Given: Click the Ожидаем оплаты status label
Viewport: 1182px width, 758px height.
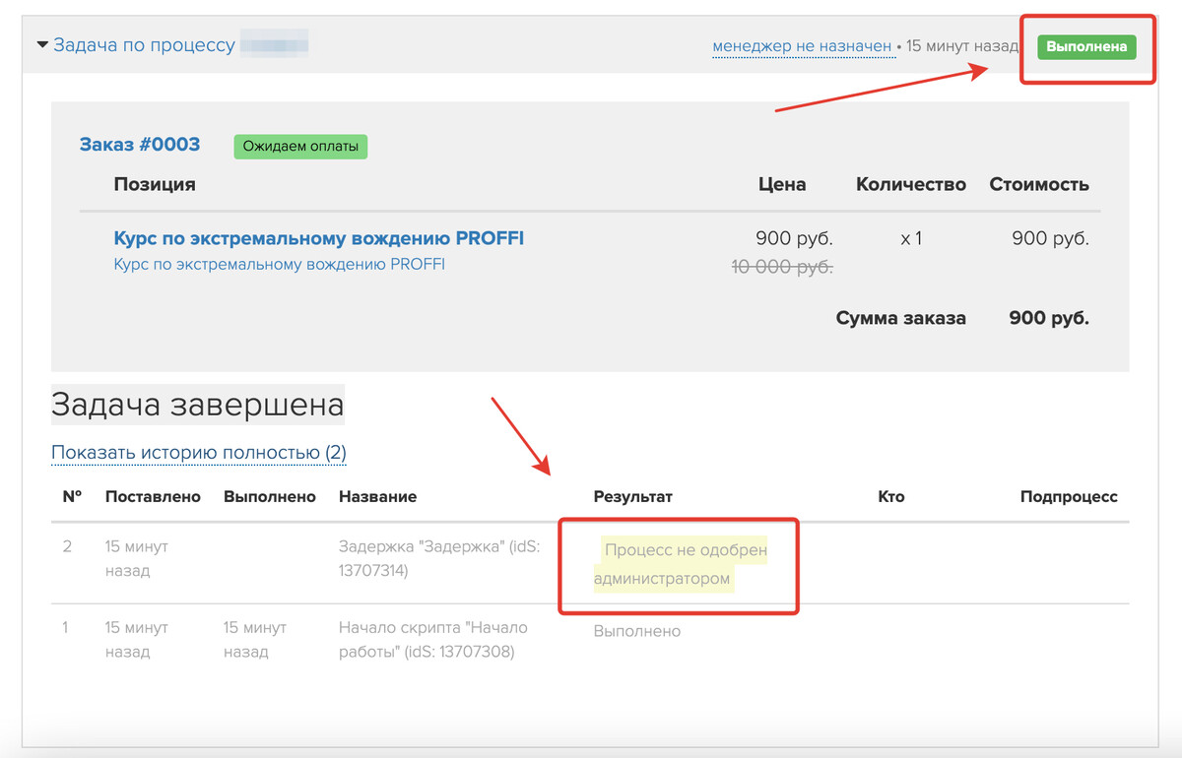Looking at the screenshot, I should coord(299,147).
